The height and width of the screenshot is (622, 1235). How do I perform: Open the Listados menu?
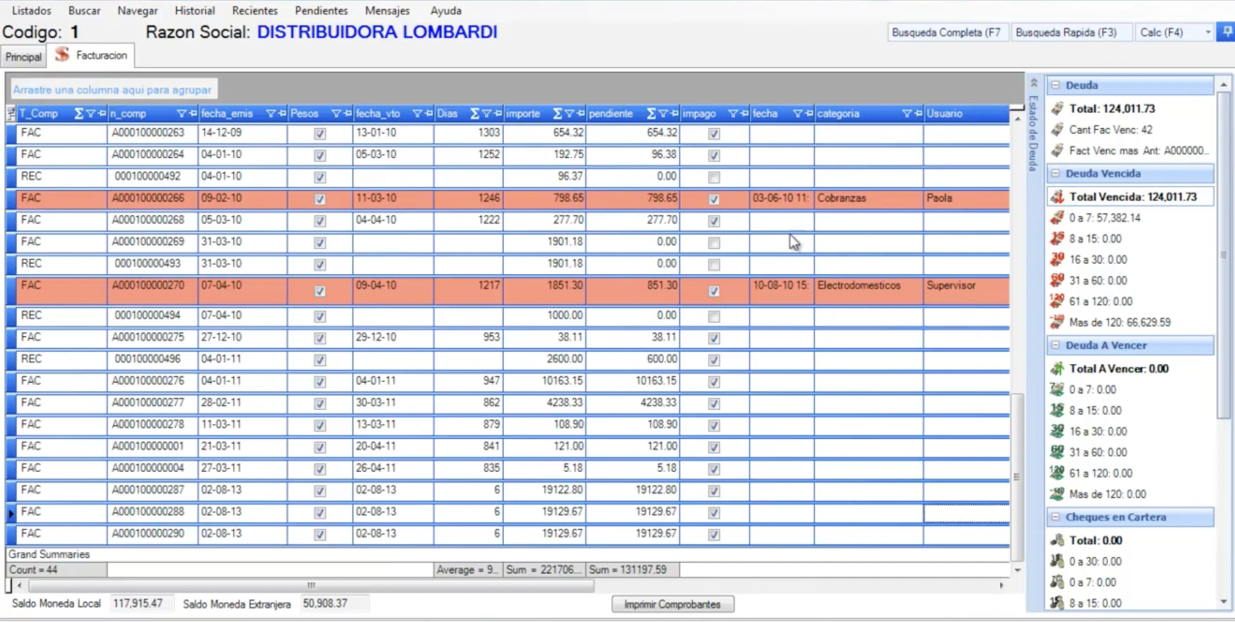[x=31, y=11]
